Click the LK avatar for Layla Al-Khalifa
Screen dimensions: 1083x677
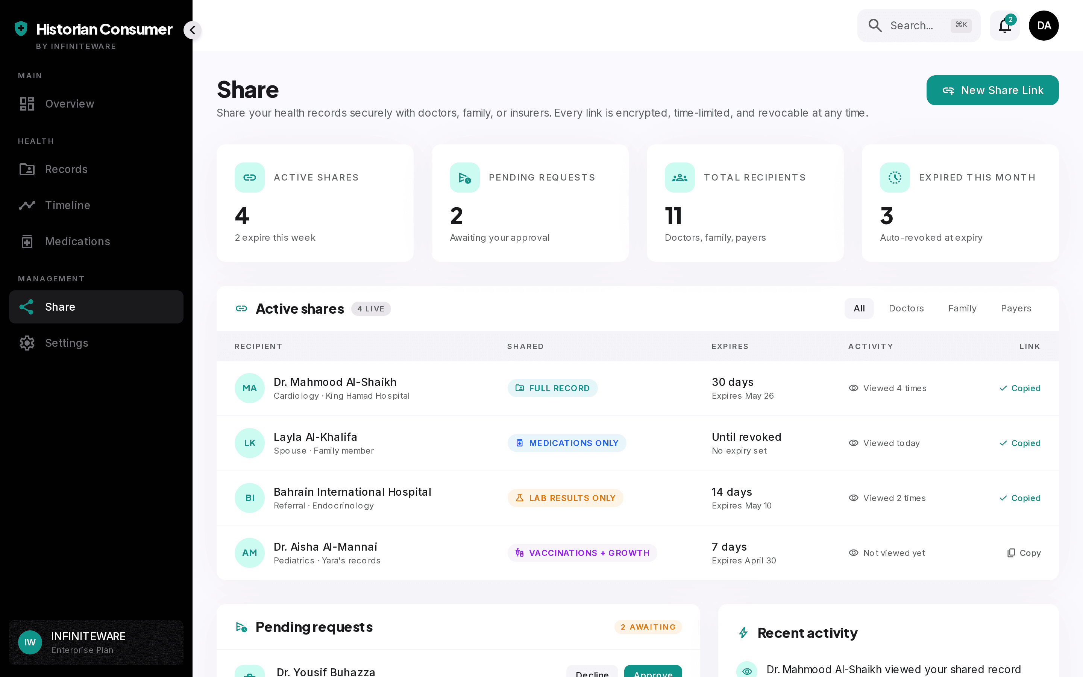click(x=249, y=443)
